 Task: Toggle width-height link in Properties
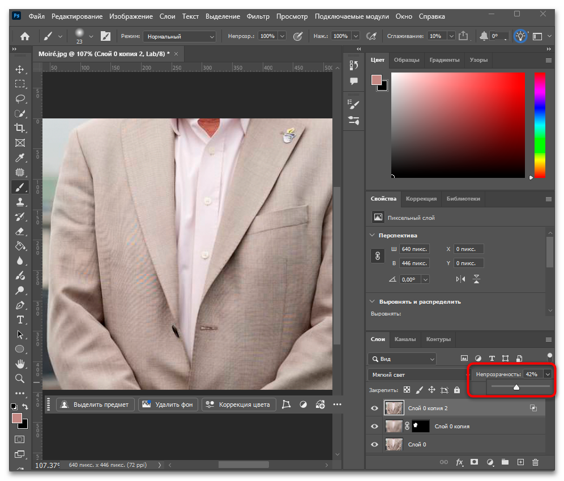click(378, 256)
